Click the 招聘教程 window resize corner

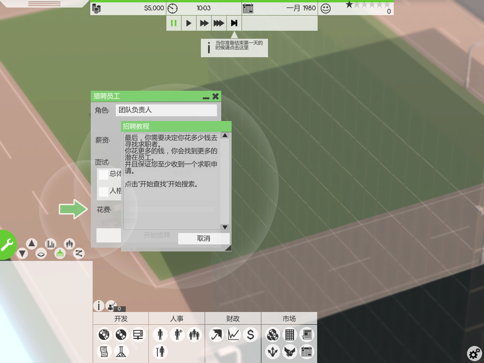click(x=228, y=248)
